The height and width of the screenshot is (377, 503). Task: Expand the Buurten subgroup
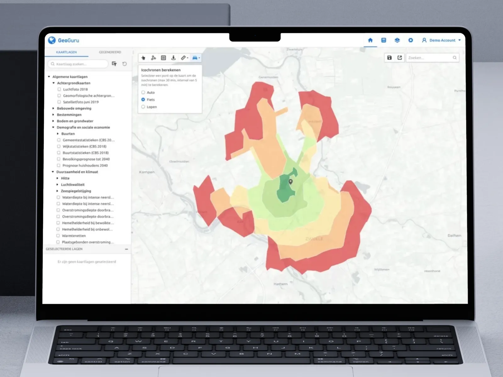(x=58, y=134)
